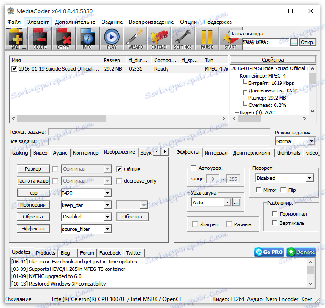325x308 pixels.
Task: Open the Режим задания Normal dropdown
Action: coord(295,141)
